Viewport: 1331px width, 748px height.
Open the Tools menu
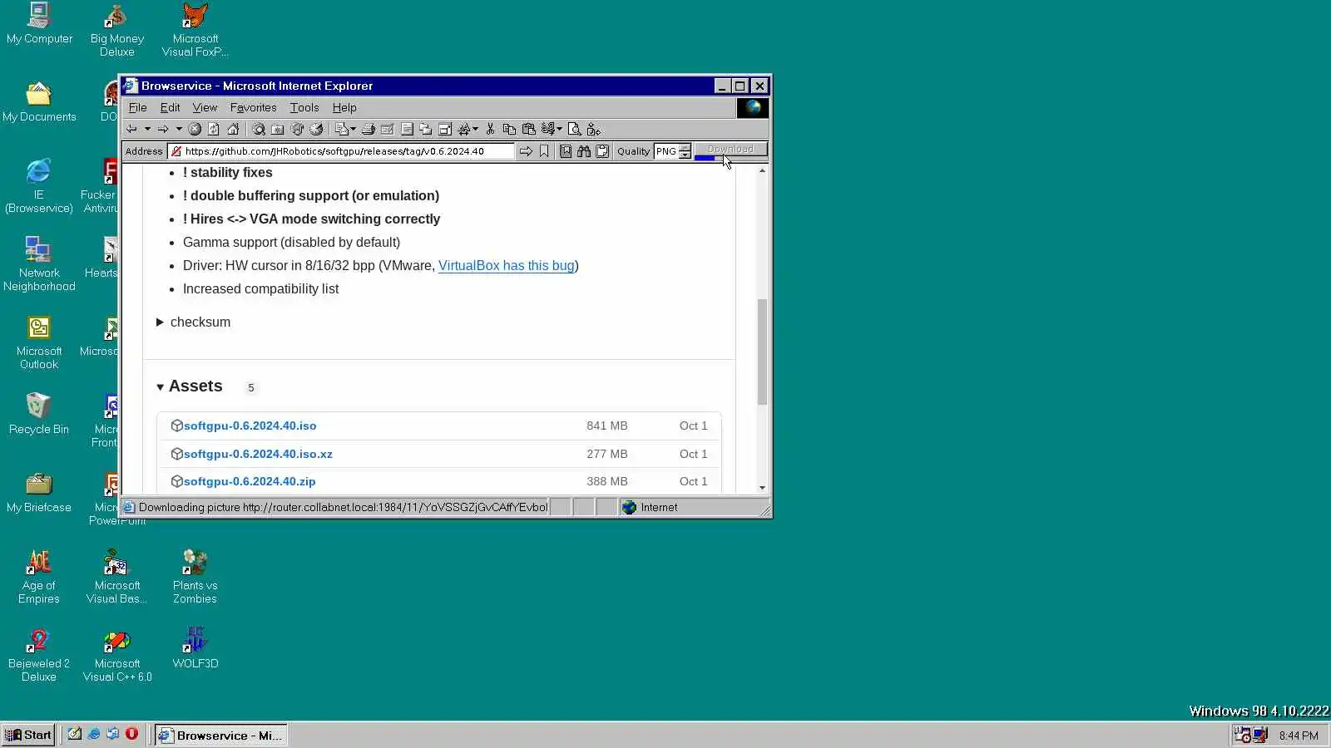click(304, 107)
